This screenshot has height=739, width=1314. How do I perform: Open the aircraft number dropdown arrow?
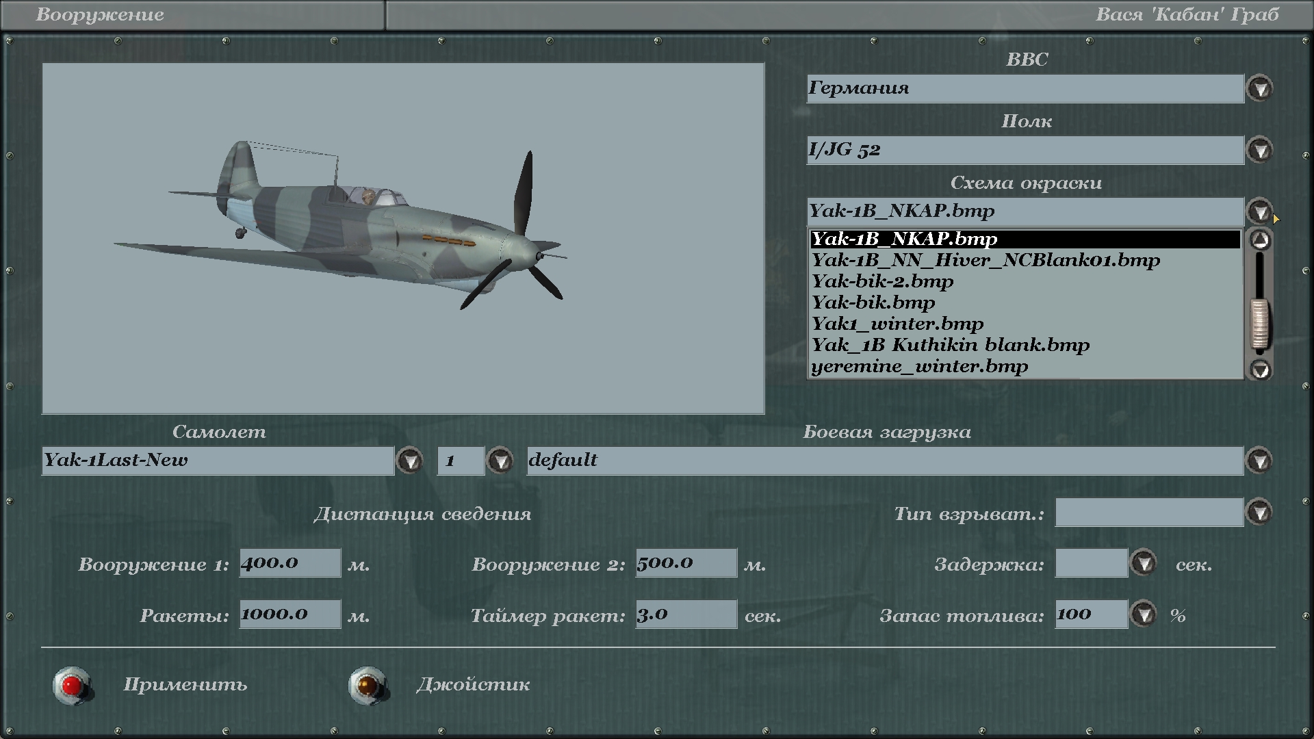click(500, 461)
